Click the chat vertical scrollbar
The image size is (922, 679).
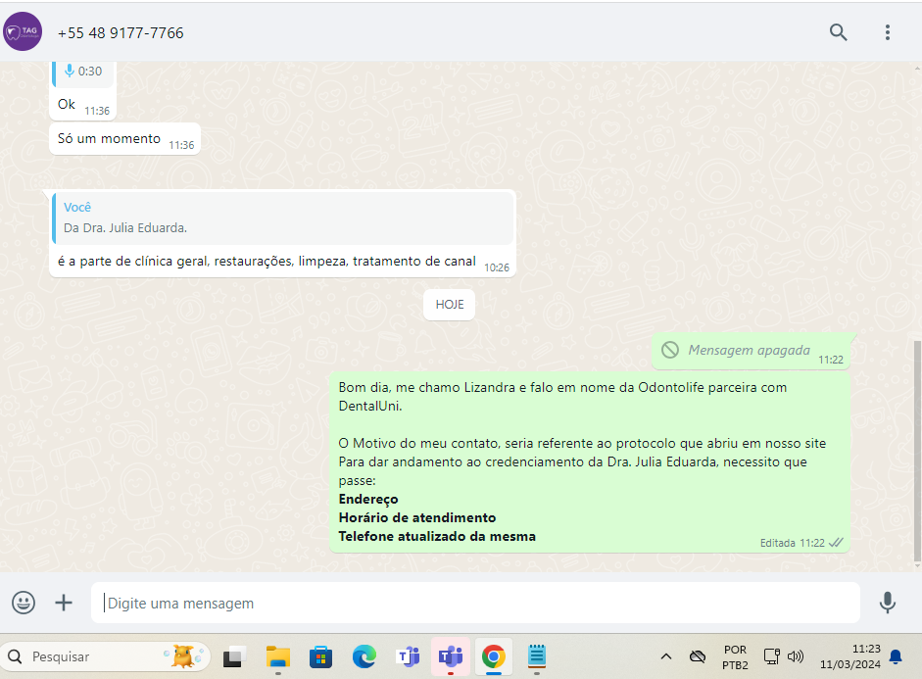point(917,451)
